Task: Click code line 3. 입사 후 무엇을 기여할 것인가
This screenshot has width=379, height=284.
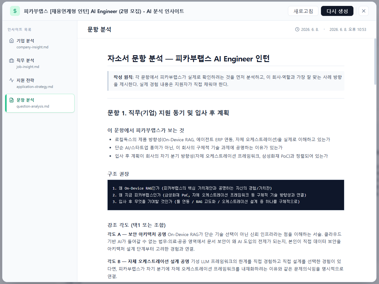Action: point(206,201)
